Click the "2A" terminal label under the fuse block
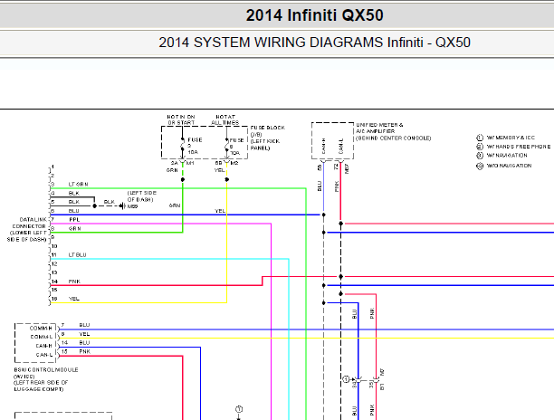 pyautogui.click(x=175, y=163)
